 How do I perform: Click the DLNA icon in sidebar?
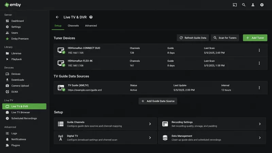[7, 92]
